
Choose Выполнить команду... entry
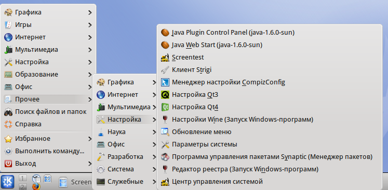coord(48,151)
